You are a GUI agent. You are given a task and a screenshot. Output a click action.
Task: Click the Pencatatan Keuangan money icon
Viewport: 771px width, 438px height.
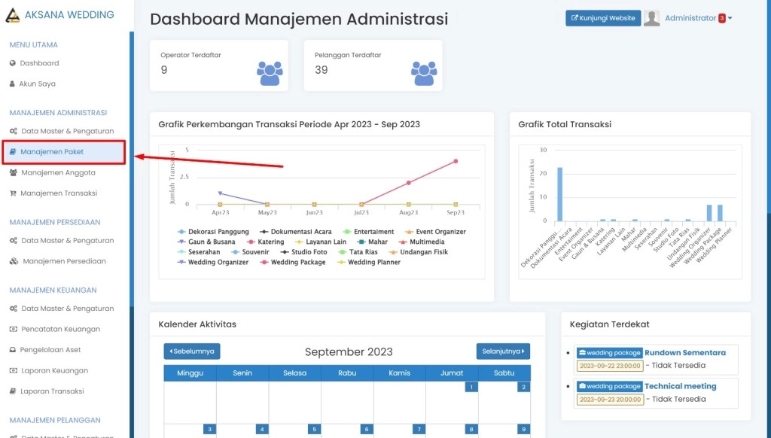(x=14, y=330)
